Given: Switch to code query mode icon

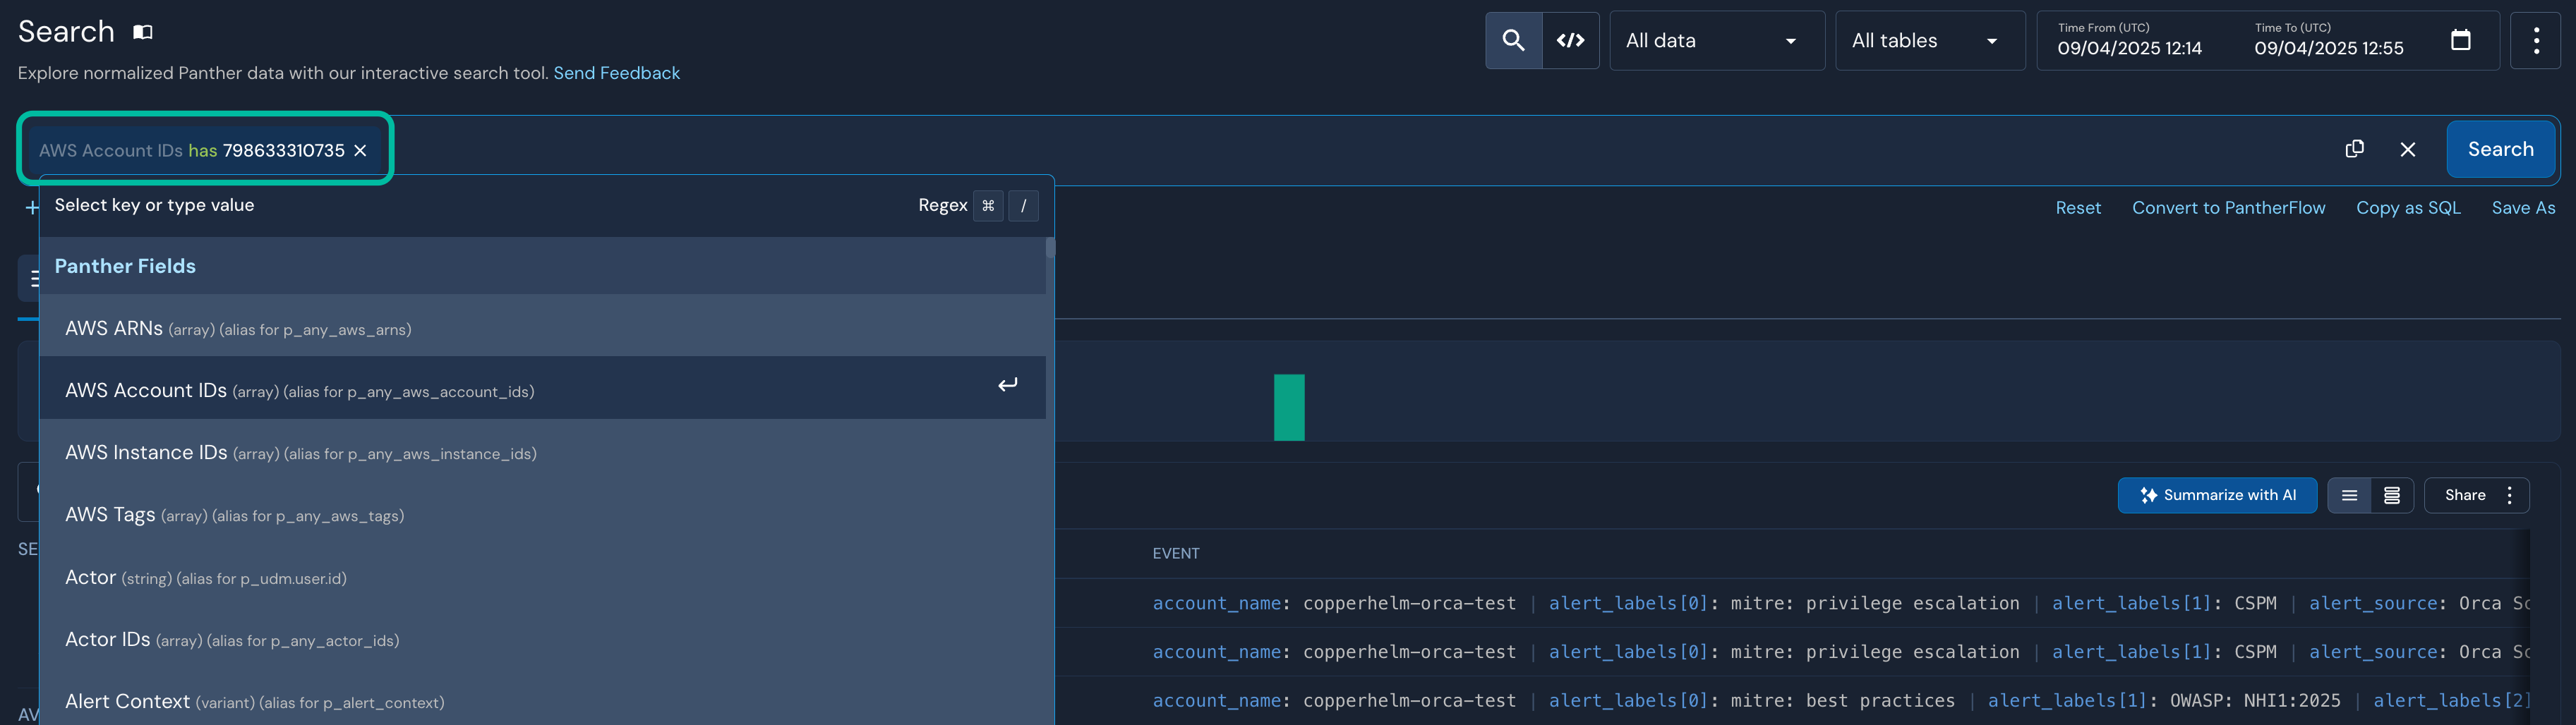Looking at the screenshot, I should [x=1570, y=40].
